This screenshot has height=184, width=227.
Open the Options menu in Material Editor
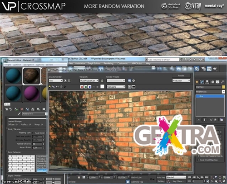pos(40,65)
